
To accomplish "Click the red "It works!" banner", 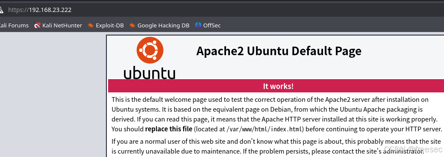I will (x=276, y=86).
